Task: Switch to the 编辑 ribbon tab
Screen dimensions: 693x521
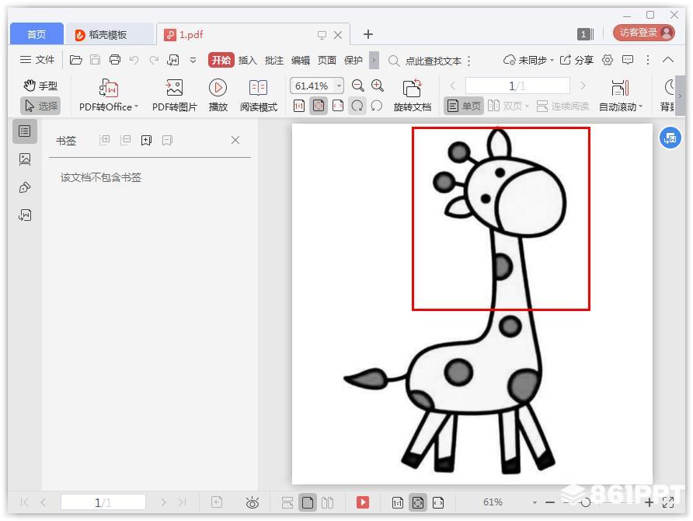Action: (x=301, y=60)
